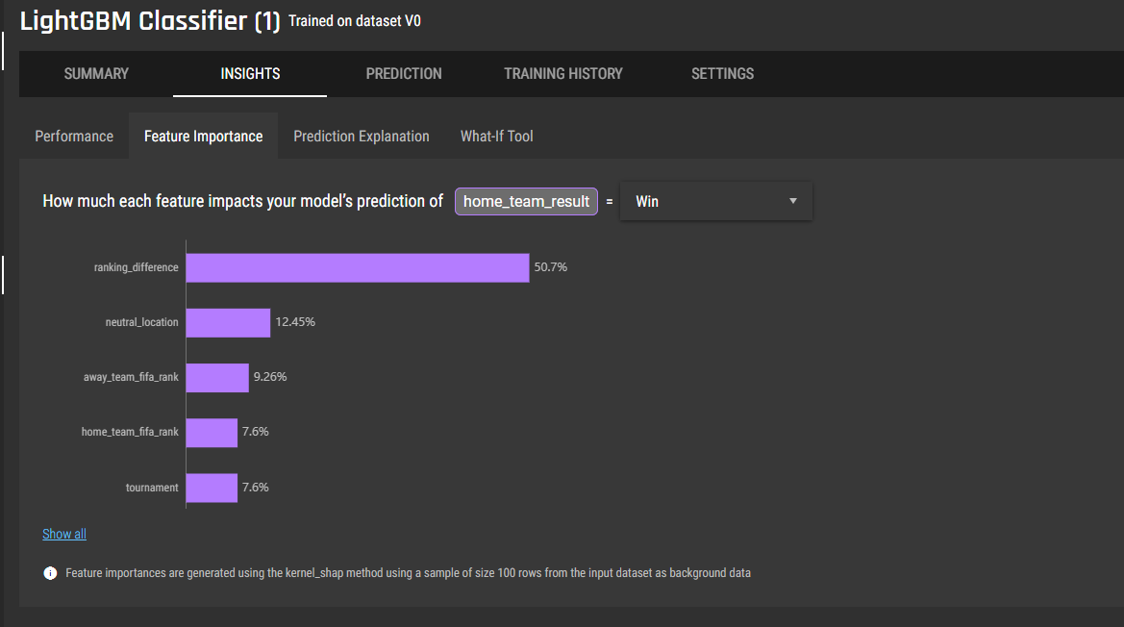This screenshot has width=1124, height=627.
Task: Click the tournament importance bar
Action: point(212,488)
